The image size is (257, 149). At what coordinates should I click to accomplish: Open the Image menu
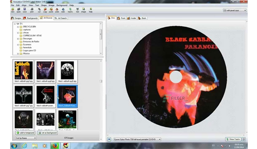[x=51, y=5]
